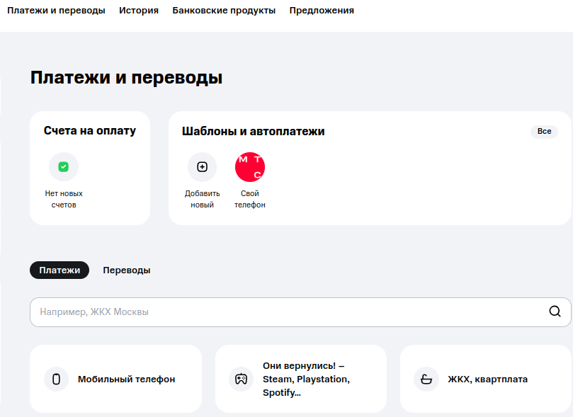Click the Свой телефон label
This screenshot has height=417, width=573.
point(250,199)
